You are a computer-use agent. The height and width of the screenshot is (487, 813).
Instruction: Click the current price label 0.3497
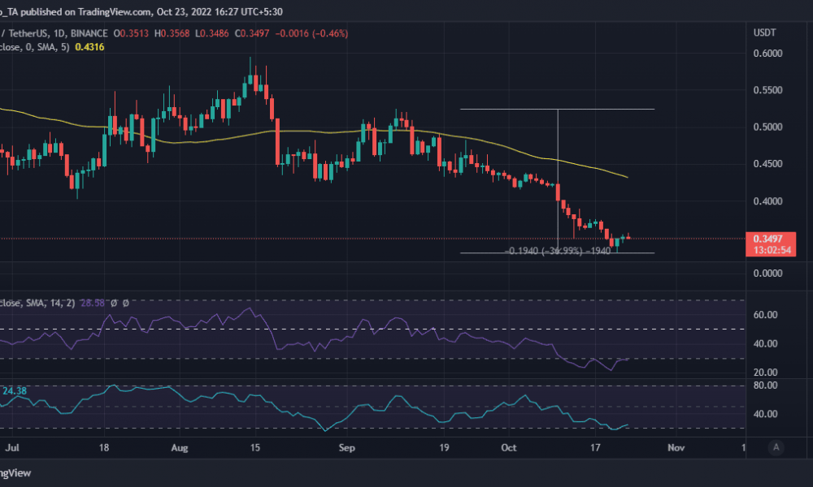click(767, 239)
